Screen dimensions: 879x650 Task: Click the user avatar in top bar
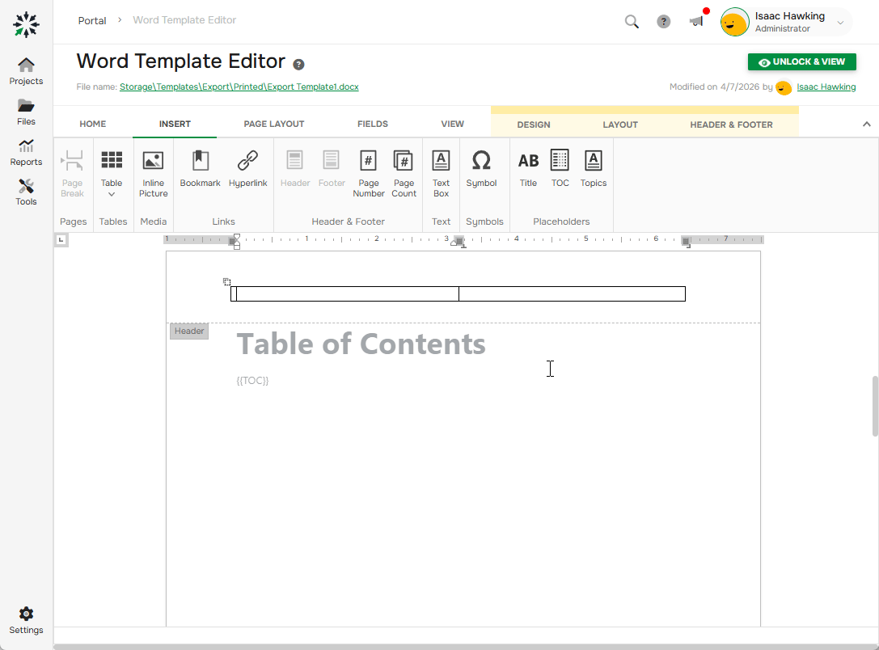734,22
